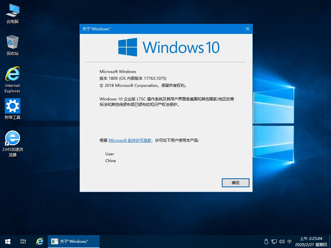Viewport: 331px width, 248px height.
Task: Click the Microsoft Windows heading text
Action: point(118,72)
